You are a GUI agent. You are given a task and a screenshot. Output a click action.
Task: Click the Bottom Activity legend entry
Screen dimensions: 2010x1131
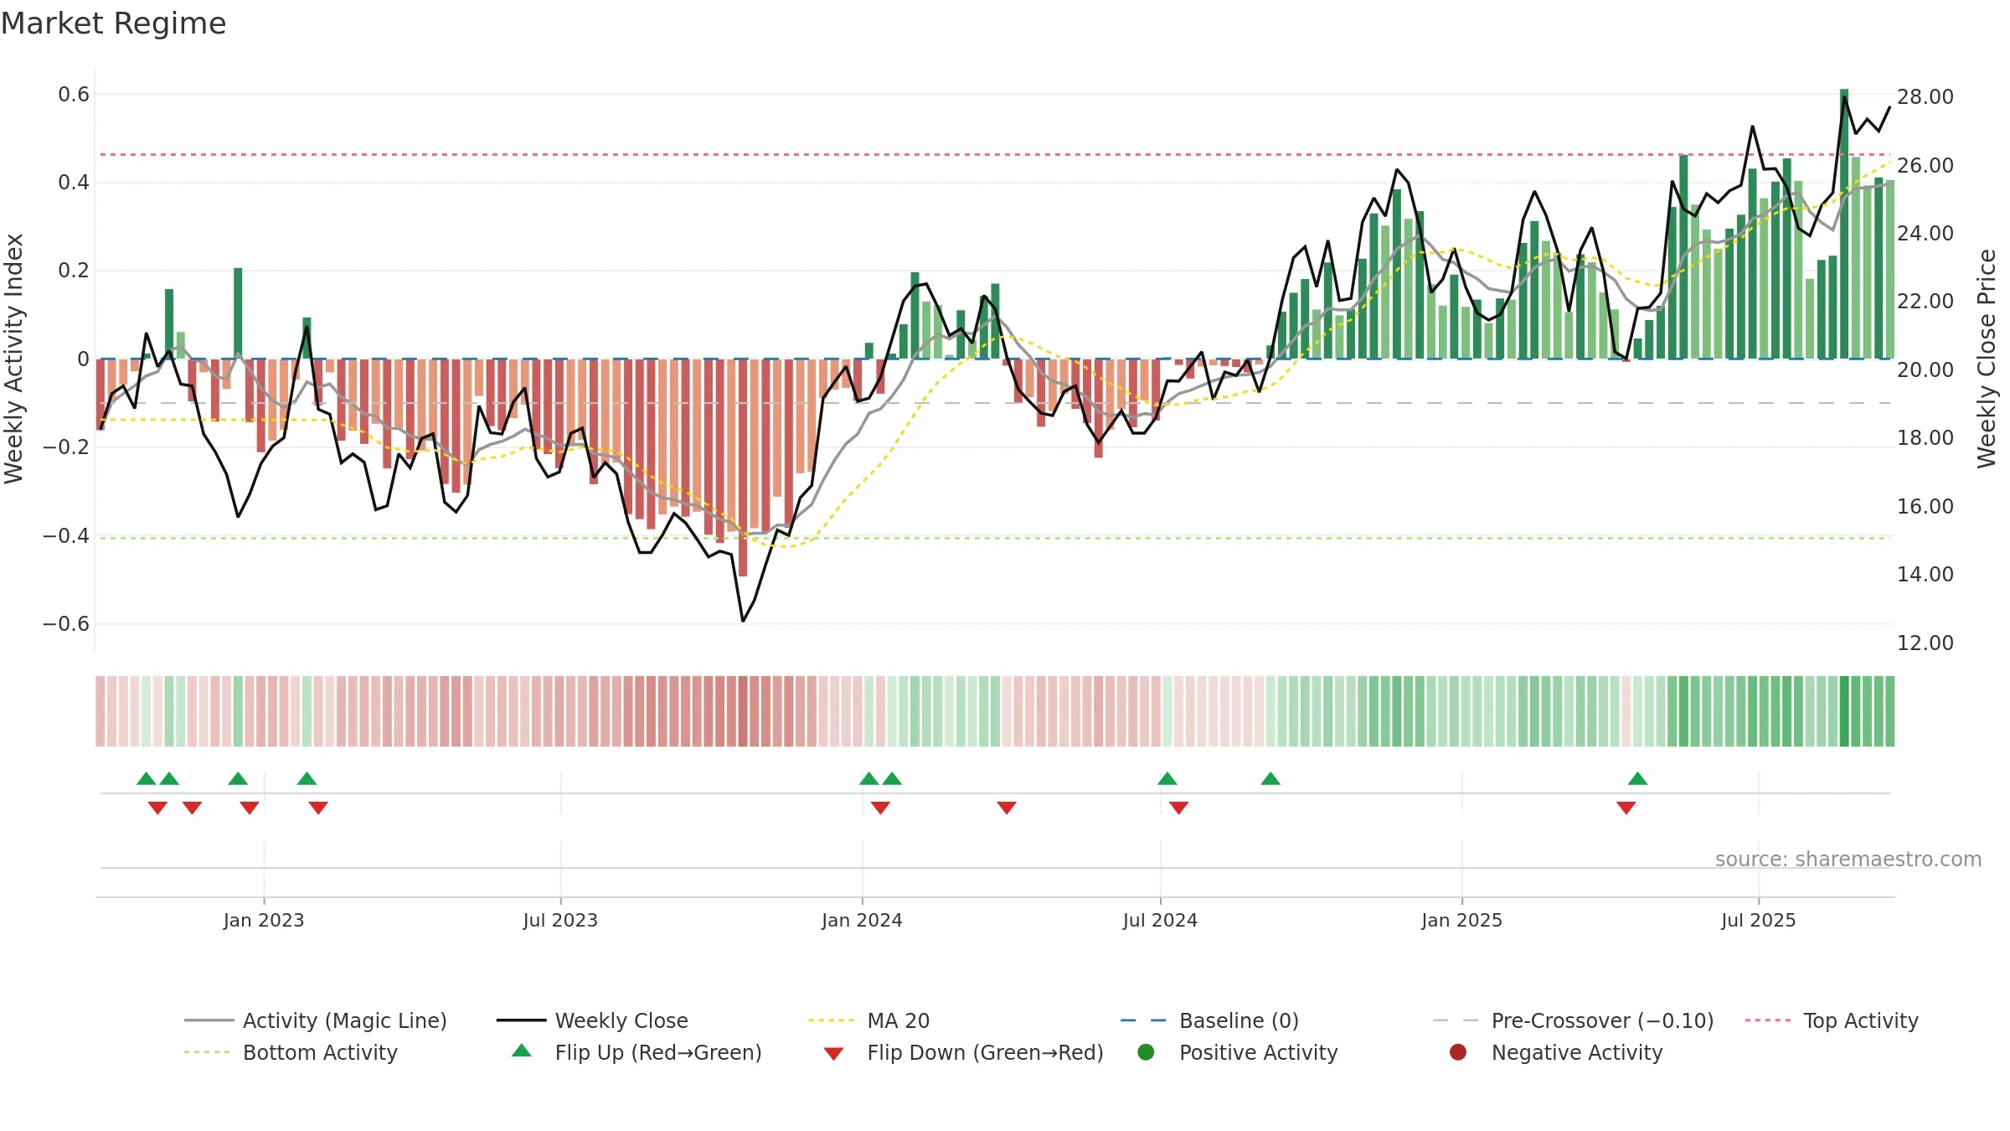[x=291, y=1052]
